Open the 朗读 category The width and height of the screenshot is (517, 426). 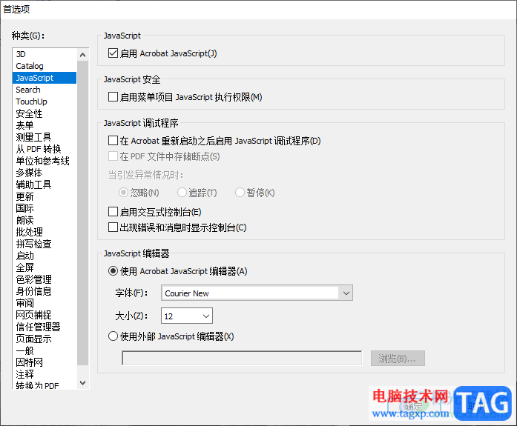click(45, 220)
